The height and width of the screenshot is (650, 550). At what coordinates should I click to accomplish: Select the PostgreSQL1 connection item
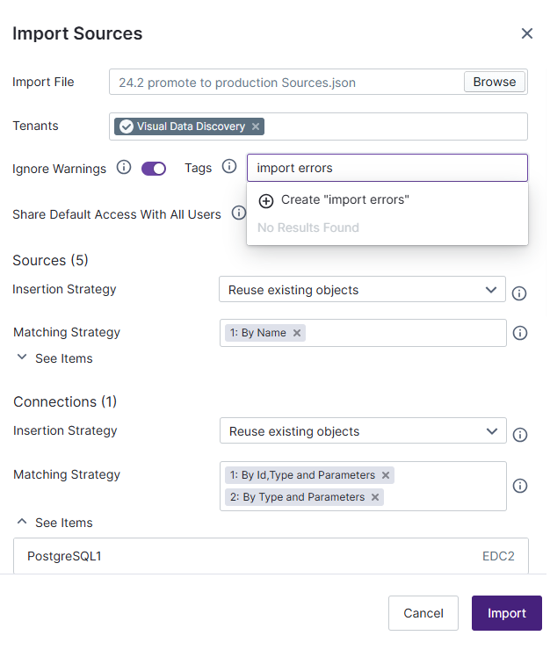pyautogui.click(x=271, y=556)
